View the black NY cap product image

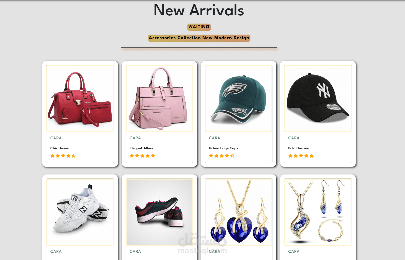pyautogui.click(x=318, y=99)
